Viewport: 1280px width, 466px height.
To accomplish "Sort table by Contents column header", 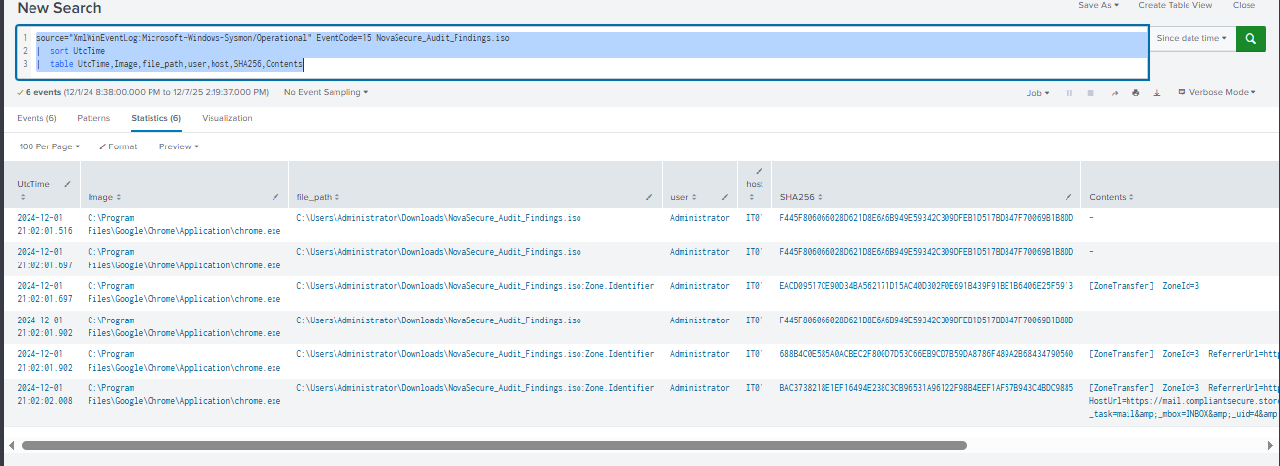I will (1112, 197).
